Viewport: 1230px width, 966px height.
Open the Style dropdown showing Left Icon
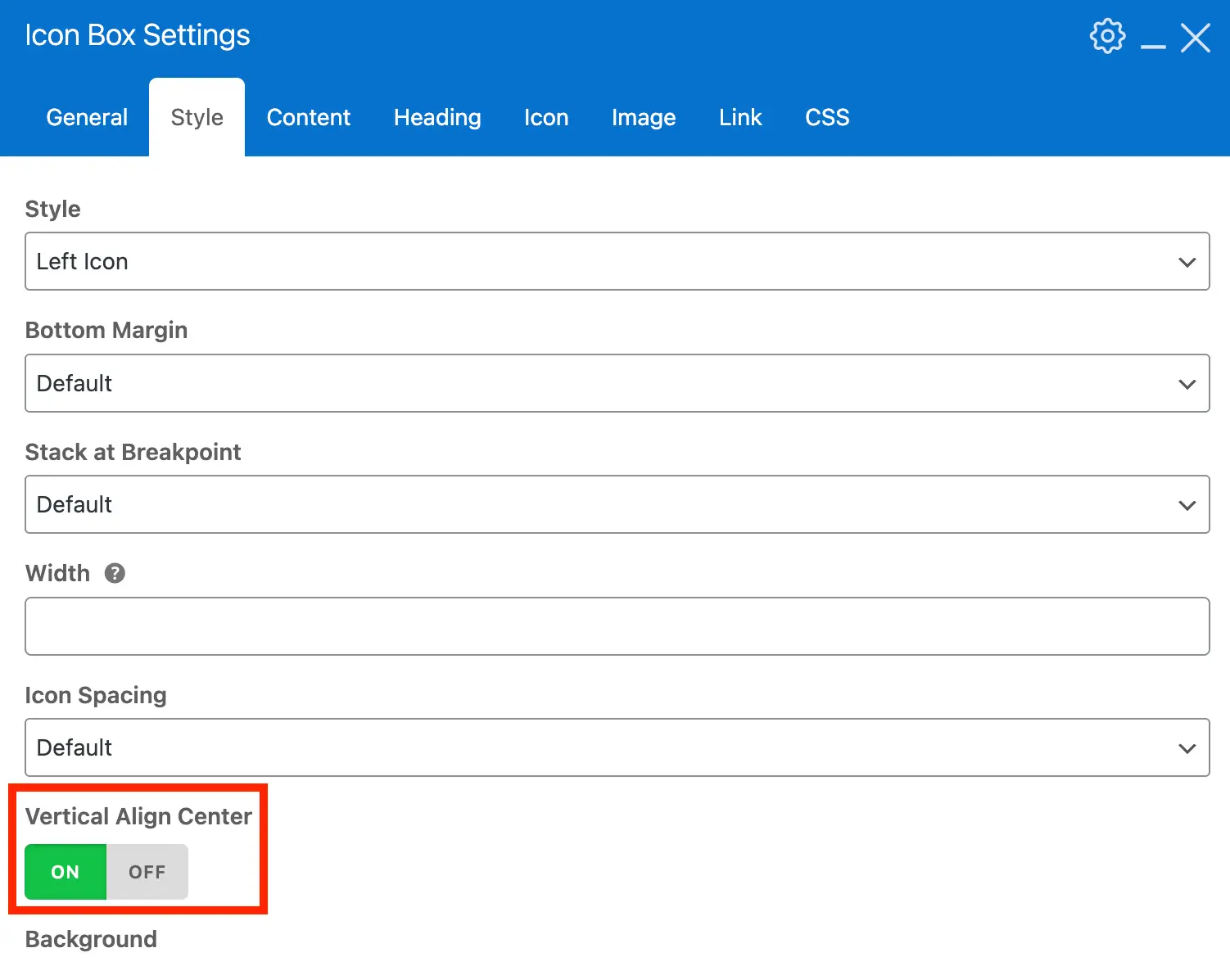pyautogui.click(x=617, y=261)
